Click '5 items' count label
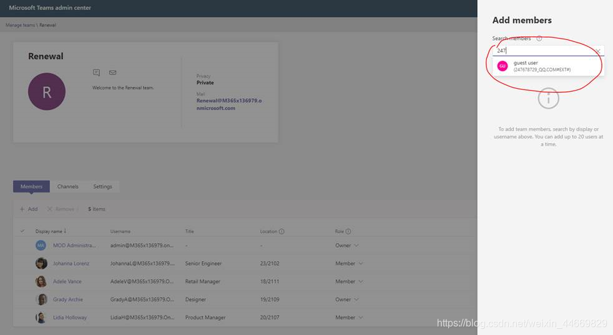 tap(97, 209)
